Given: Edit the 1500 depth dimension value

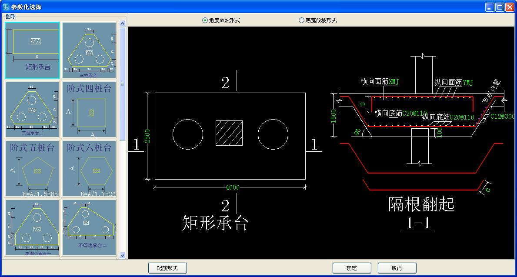Looking at the screenshot, I should [x=334, y=116].
